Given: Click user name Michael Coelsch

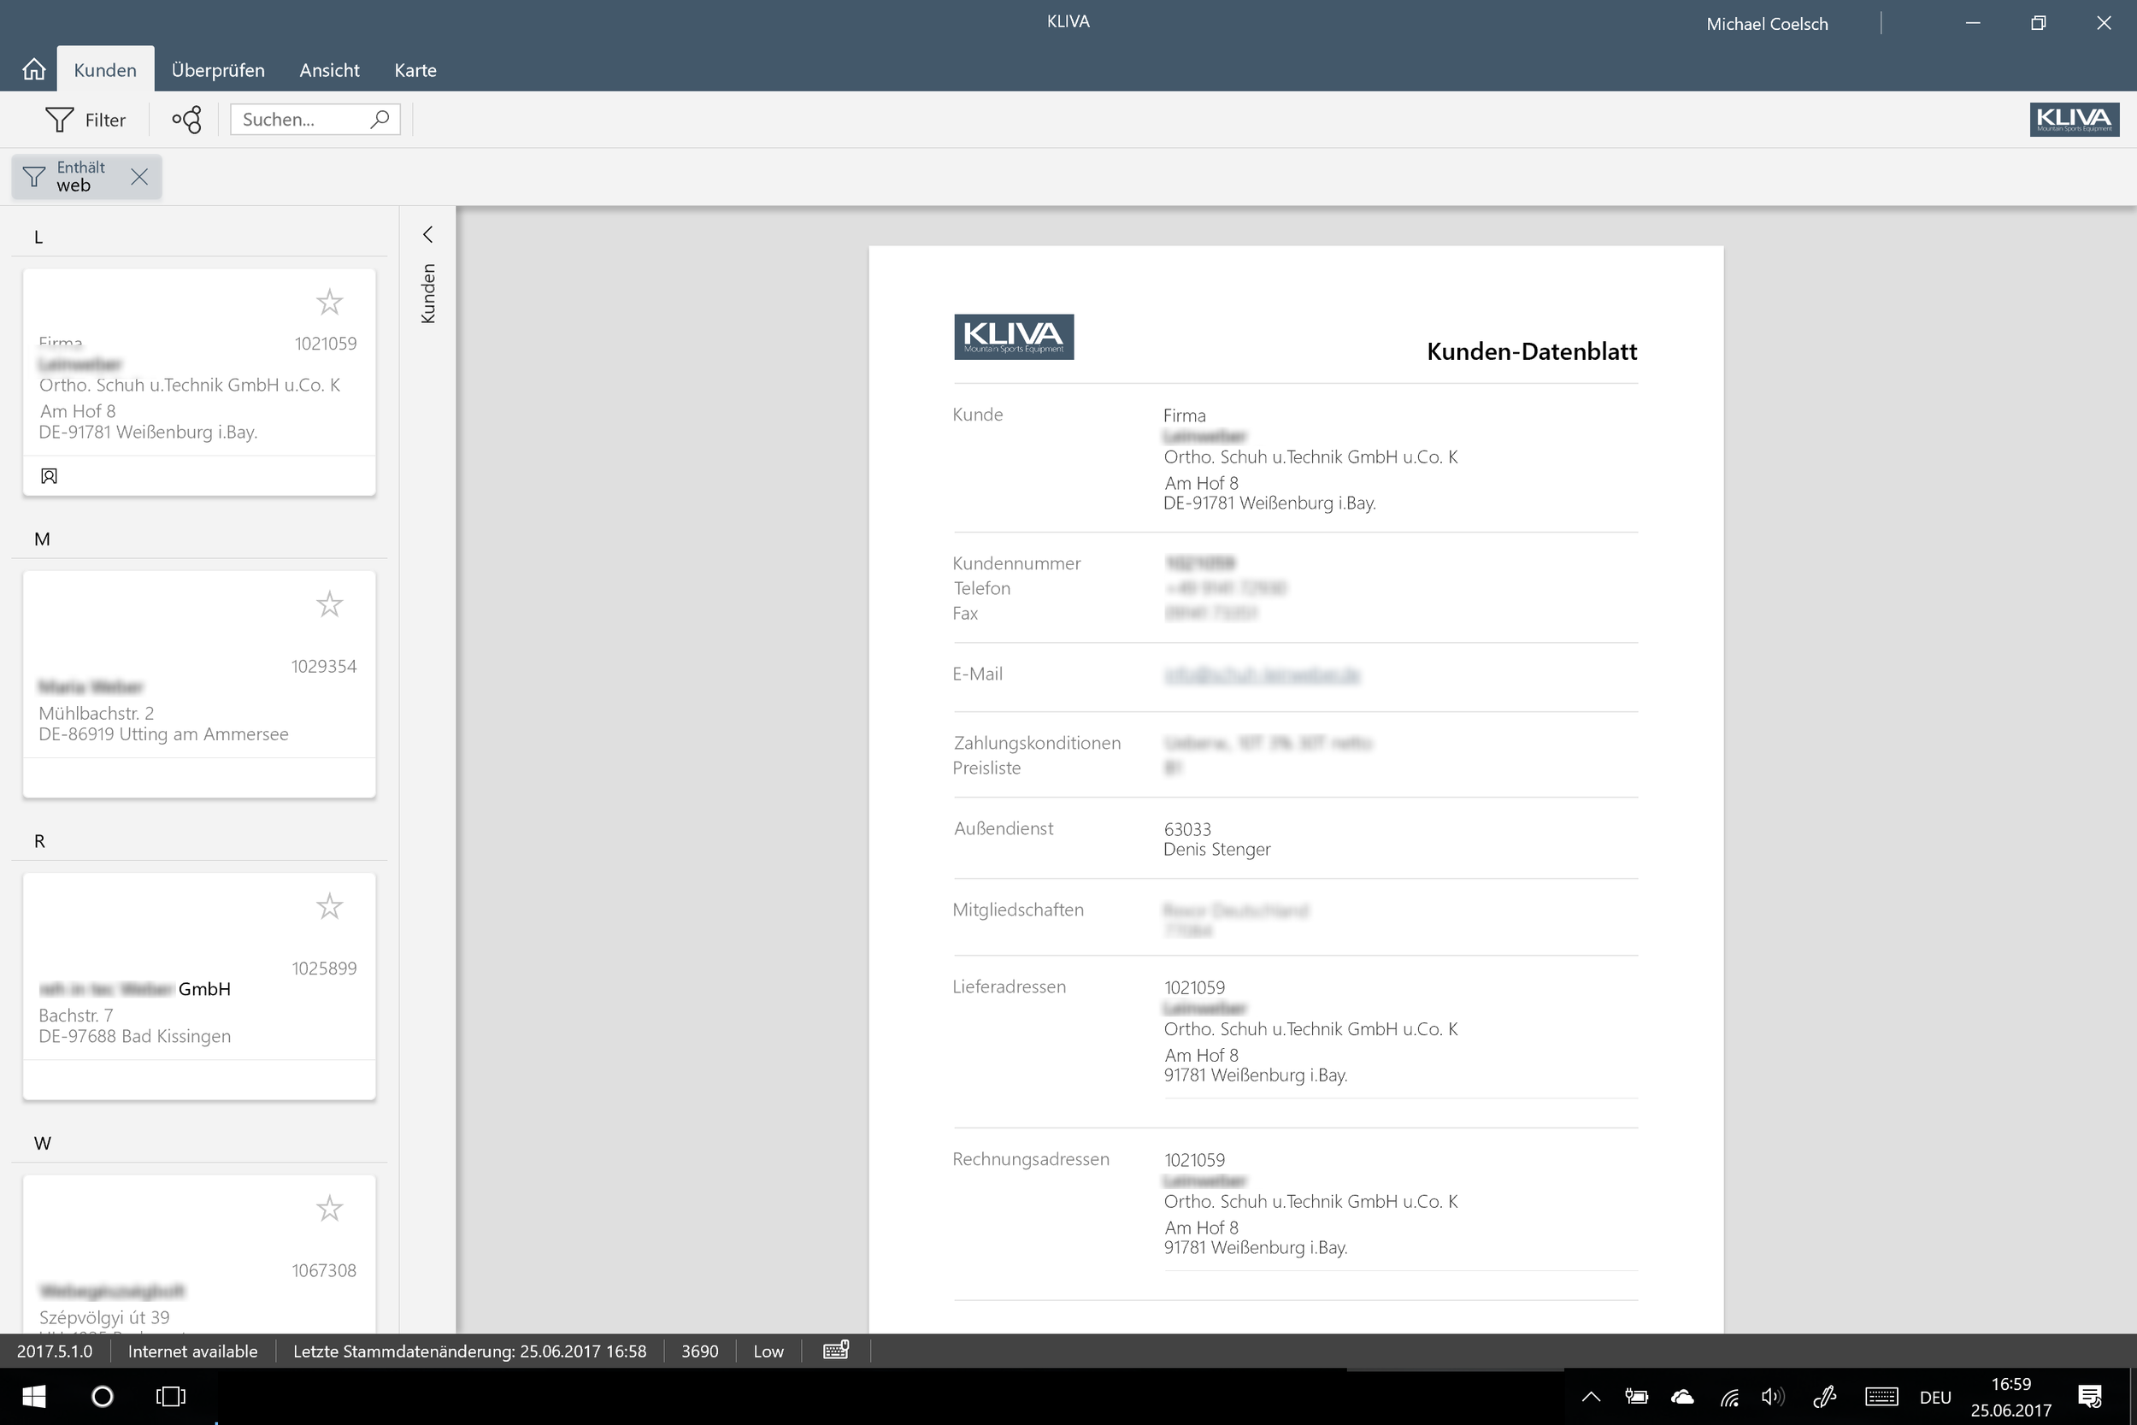Looking at the screenshot, I should (1766, 24).
